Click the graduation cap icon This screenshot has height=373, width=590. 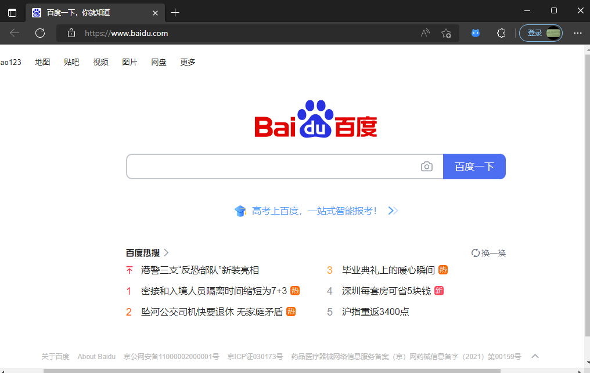pos(240,211)
